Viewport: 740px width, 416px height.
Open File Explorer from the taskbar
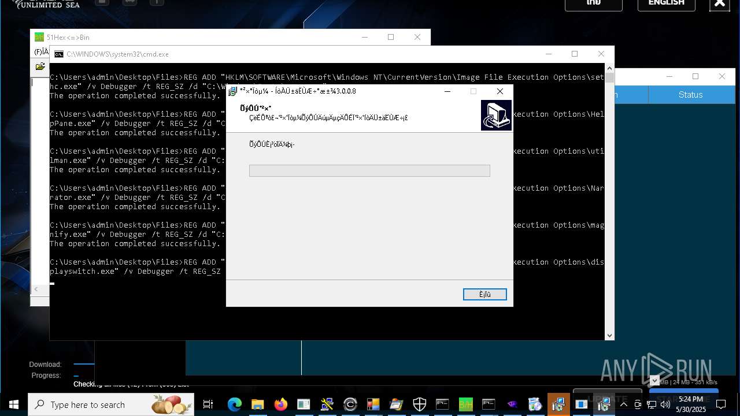point(257,404)
